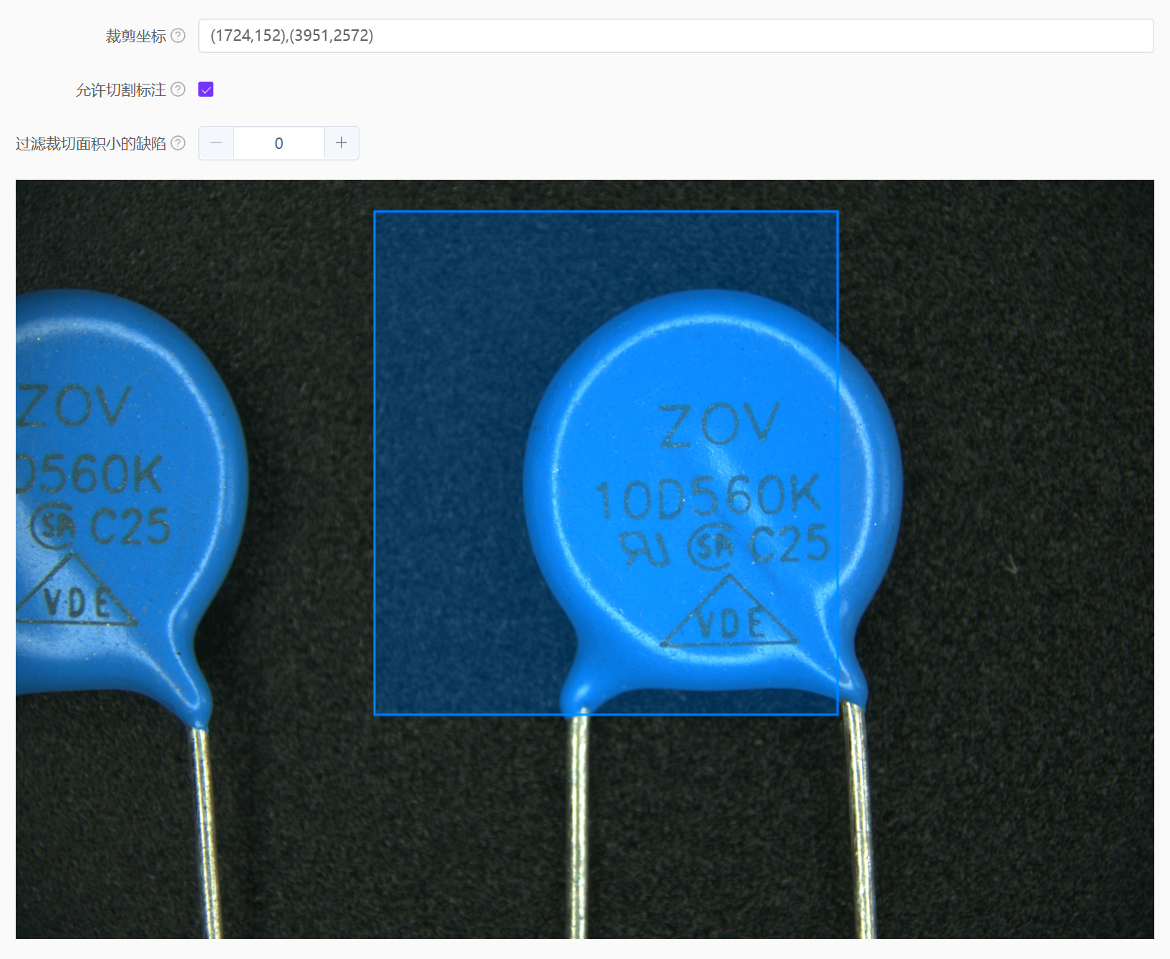
Task: Click the 裁剪坐标 coordinates input field
Action: pos(676,36)
